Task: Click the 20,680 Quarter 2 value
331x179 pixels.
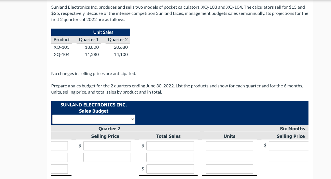Action: click(121, 47)
